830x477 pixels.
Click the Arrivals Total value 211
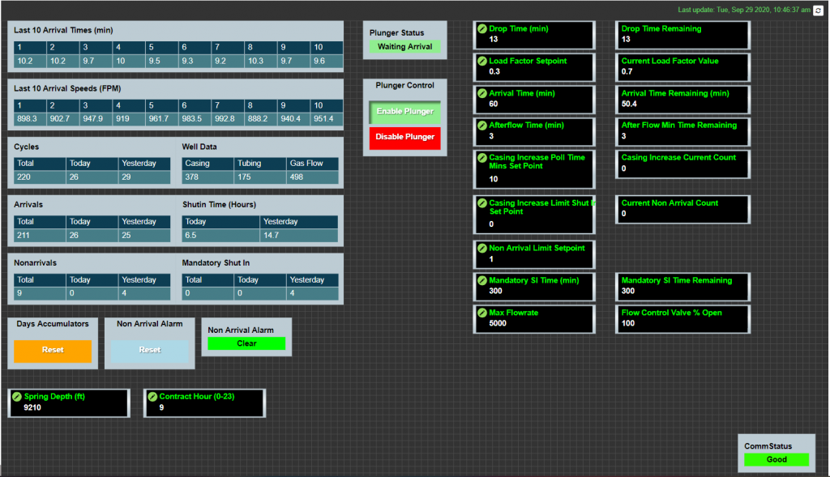click(x=40, y=236)
